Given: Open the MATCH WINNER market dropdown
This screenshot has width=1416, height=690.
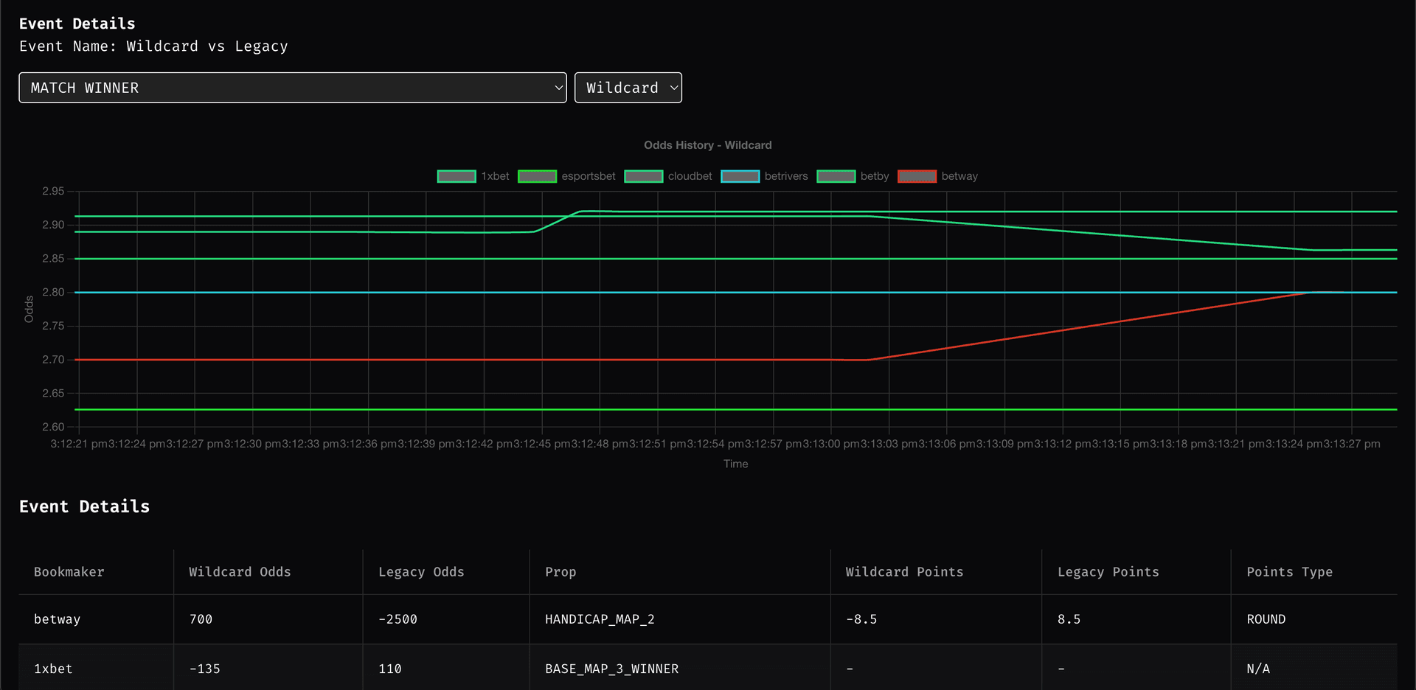Looking at the screenshot, I should tap(292, 88).
